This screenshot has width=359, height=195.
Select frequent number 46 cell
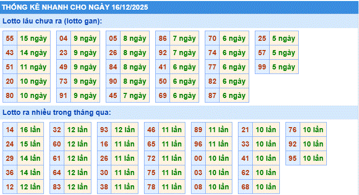(151, 130)
